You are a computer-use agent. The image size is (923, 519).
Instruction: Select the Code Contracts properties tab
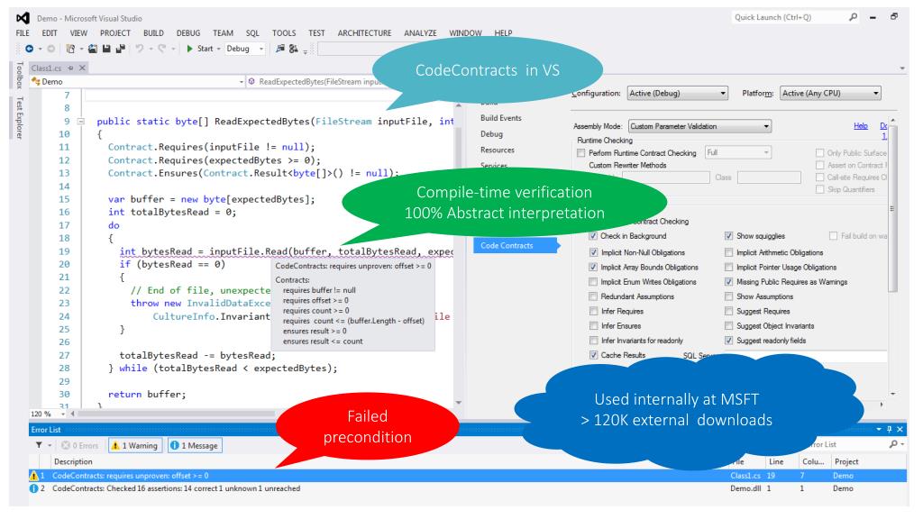click(x=515, y=245)
